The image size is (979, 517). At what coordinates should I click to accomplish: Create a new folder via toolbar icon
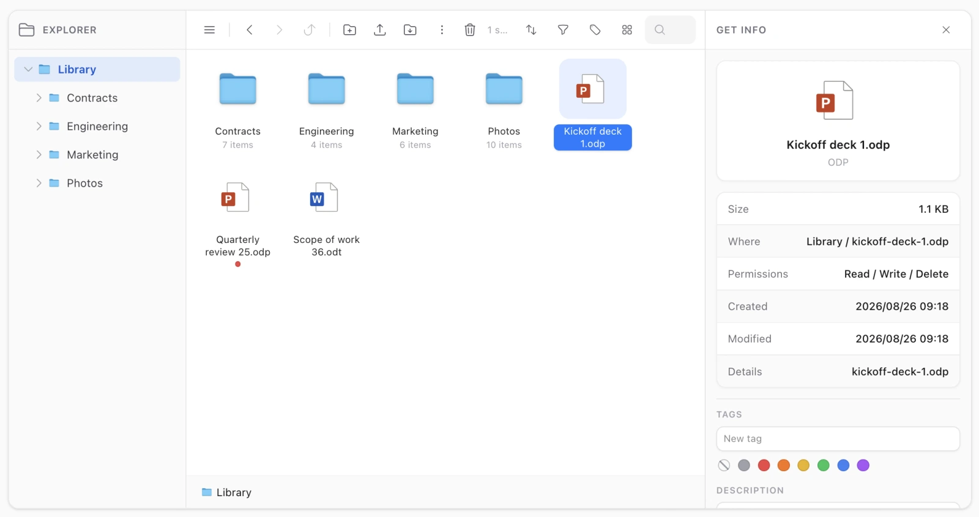(349, 30)
